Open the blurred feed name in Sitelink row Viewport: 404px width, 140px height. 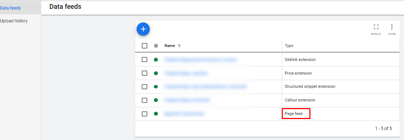(x=200, y=60)
